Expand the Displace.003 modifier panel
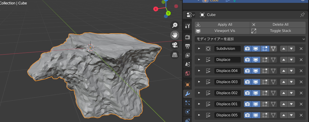 click(x=199, y=82)
